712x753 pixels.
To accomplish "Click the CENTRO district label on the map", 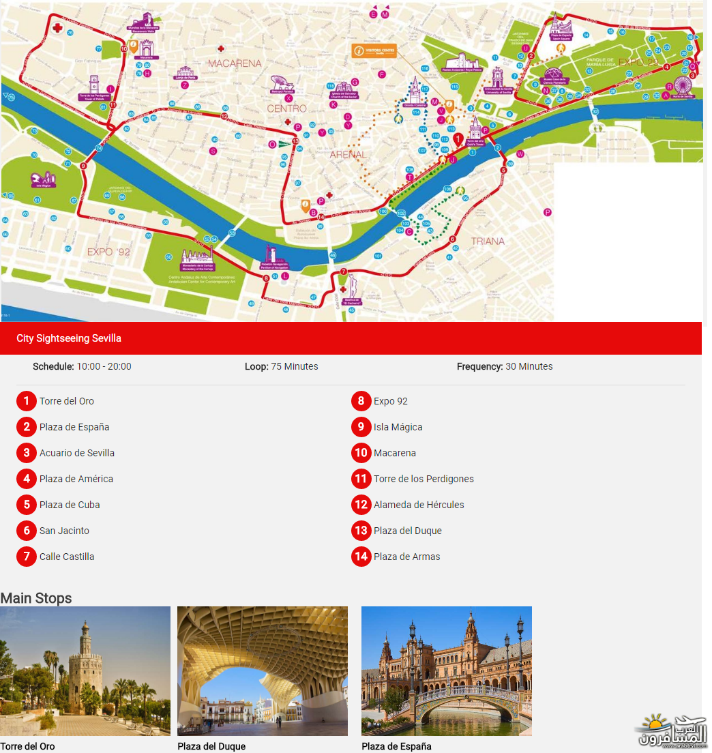I will (286, 108).
